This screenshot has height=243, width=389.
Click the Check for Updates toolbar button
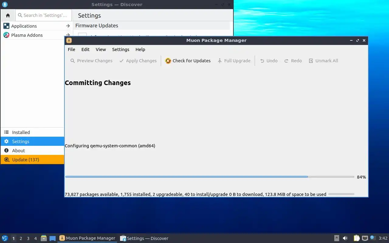coord(188,61)
